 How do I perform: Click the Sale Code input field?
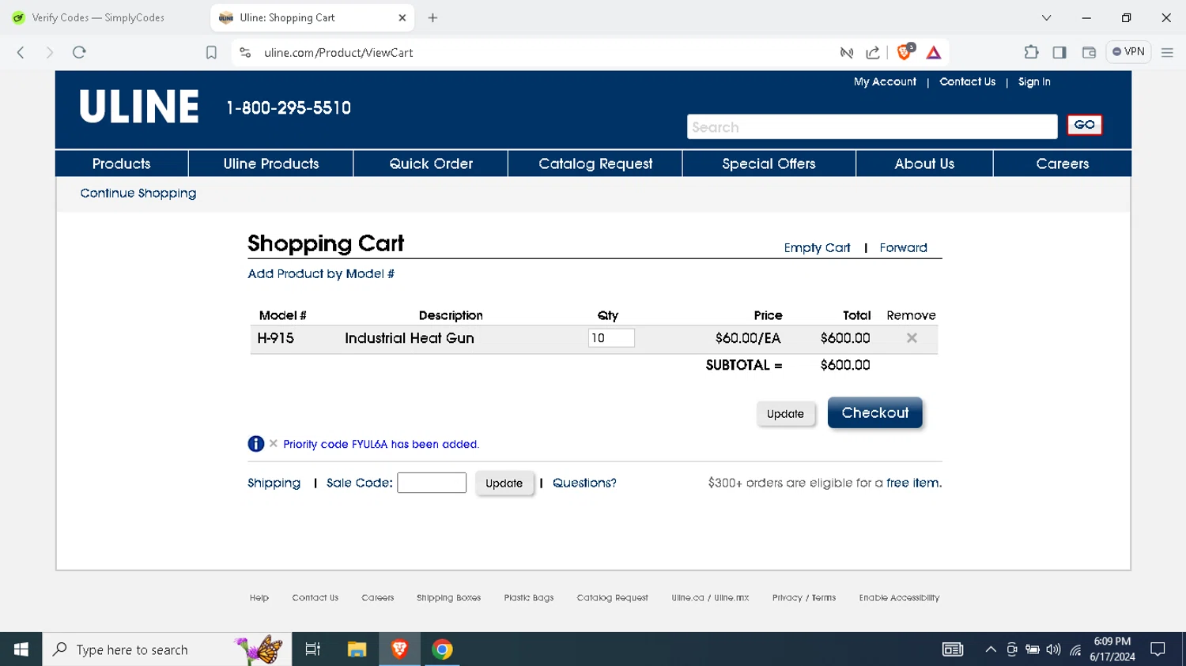pyautogui.click(x=432, y=483)
